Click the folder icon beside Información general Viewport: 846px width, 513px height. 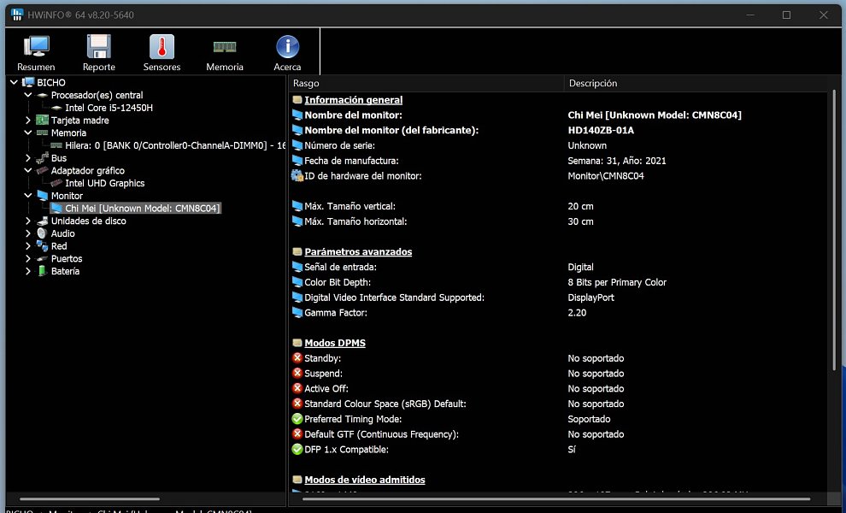(297, 100)
